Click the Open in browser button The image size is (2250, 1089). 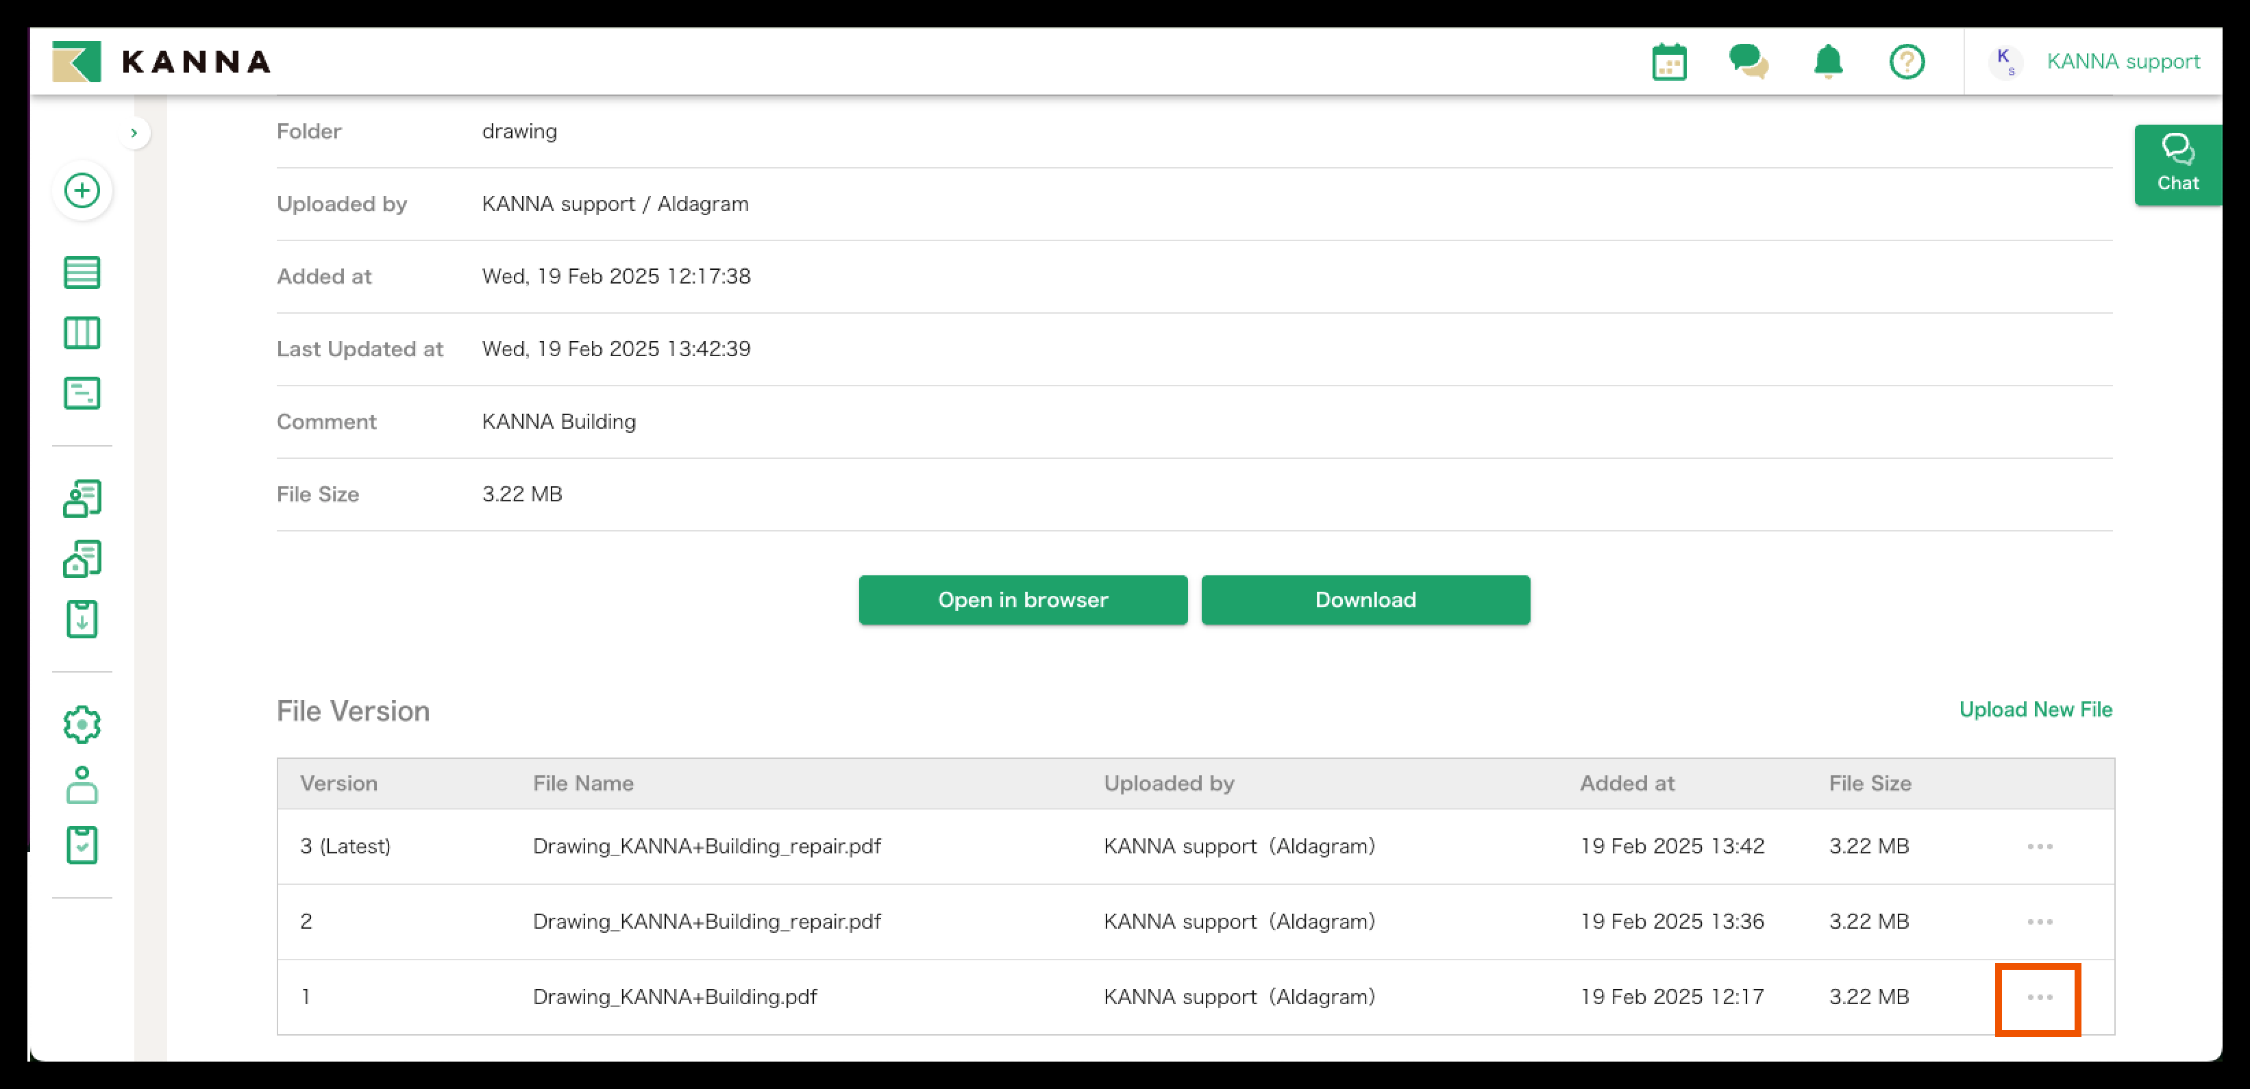[x=1023, y=600]
